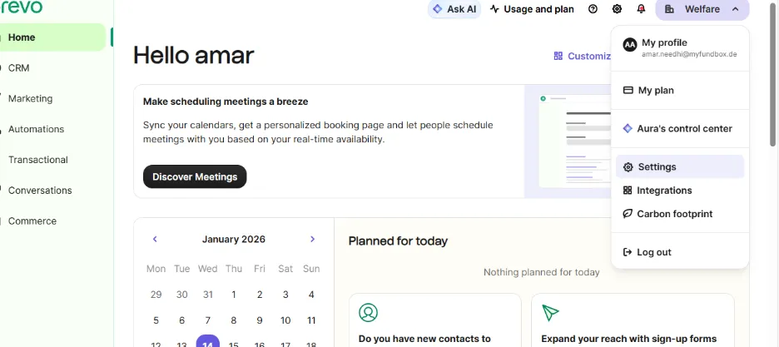The height and width of the screenshot is (347, 779).
Task: Click the help question mark icon
Action: (593, 9)
